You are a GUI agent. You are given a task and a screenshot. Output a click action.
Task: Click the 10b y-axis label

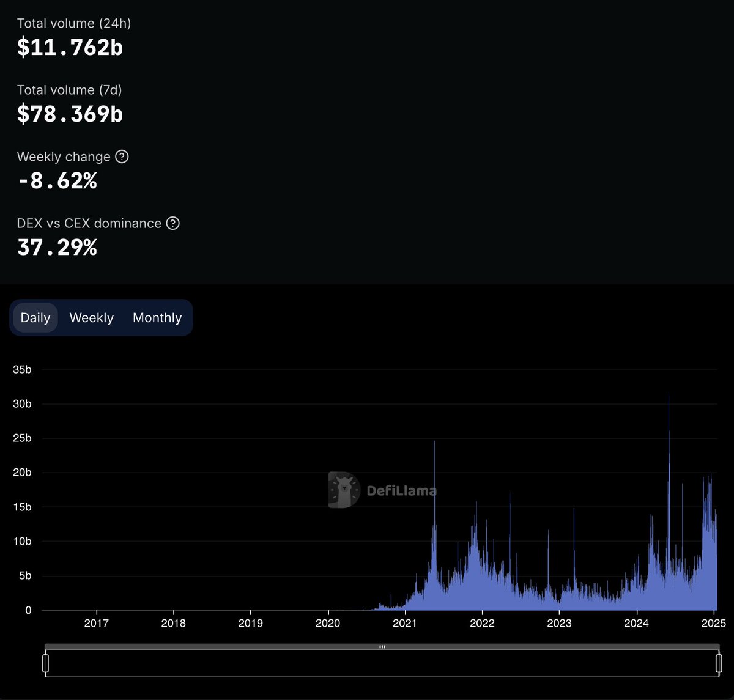[x=21, y=541]
